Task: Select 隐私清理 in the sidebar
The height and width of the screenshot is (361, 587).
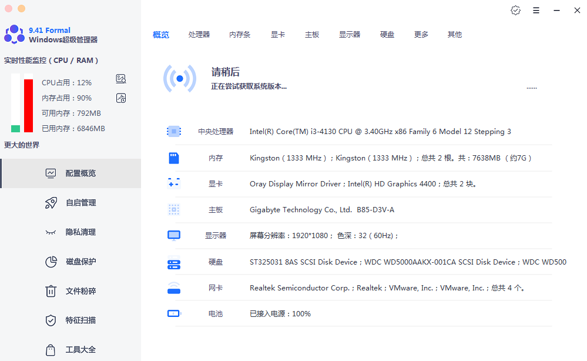Action: pyautogui.click(x=80, y=232)
